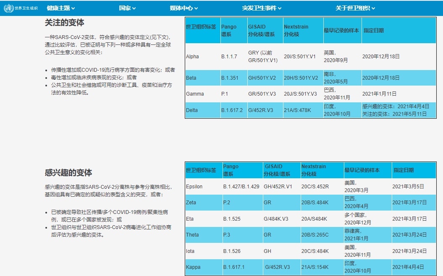The width and height of the screenshot is (443, 276).
Task: Click the B.1.1.7 lineage cell
Action: (229, 57)
